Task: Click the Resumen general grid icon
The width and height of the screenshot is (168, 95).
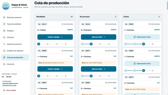Action: tap(4, 17)
